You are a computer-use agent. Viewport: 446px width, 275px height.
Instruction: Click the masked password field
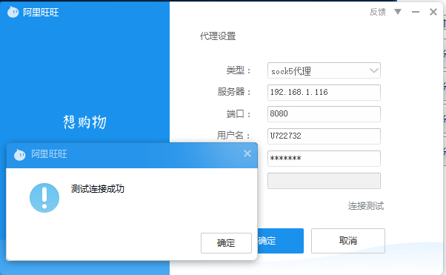pos(324,159)
